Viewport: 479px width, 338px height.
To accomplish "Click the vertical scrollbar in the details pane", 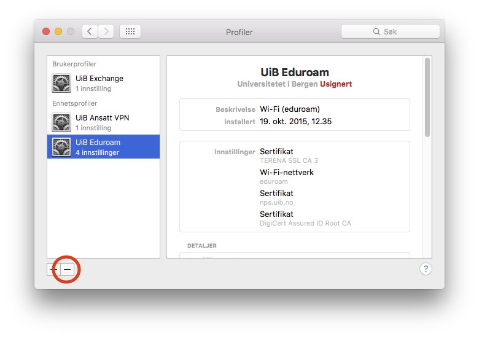I will [x=427, y=98].
